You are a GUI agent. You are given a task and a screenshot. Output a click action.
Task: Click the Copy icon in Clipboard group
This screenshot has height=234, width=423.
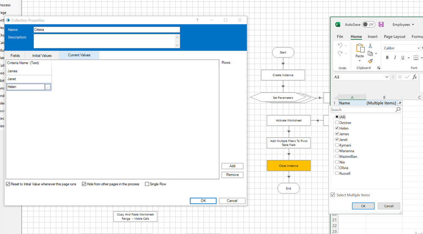point(370,54)
